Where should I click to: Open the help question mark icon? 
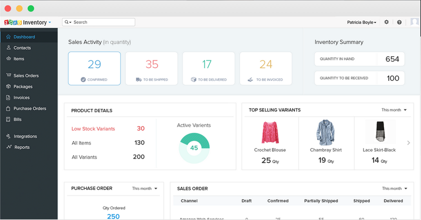[x=399, y=22]
